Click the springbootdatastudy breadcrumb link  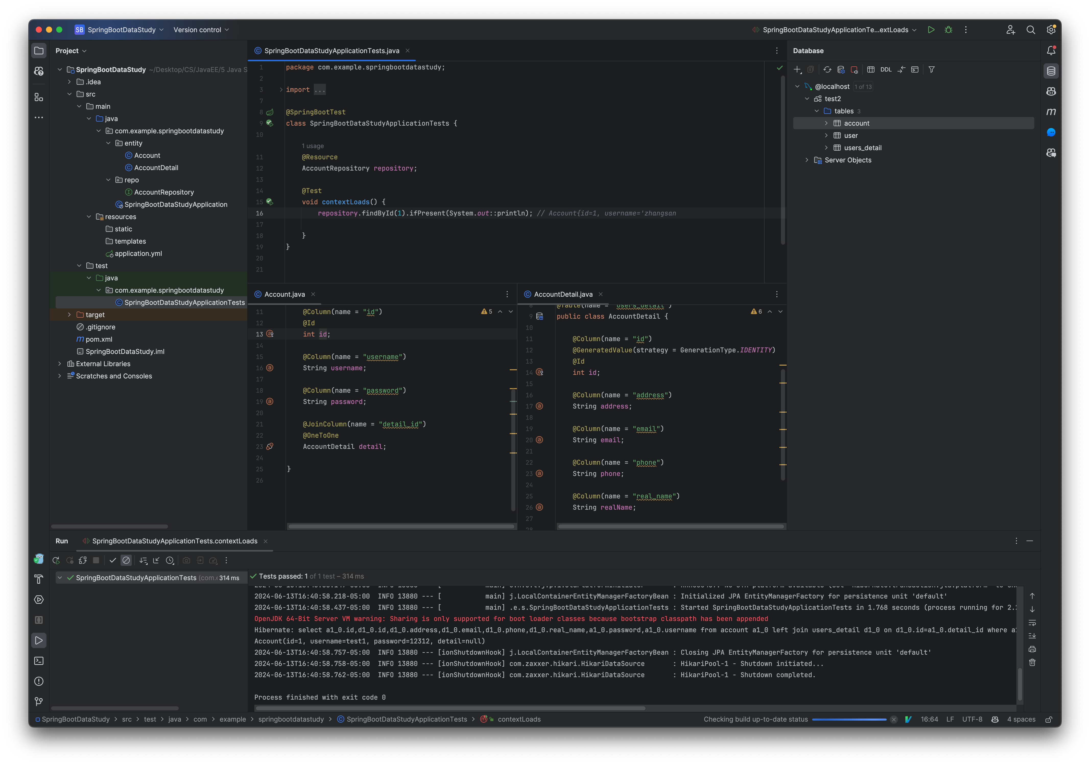(x=291, y=719)
